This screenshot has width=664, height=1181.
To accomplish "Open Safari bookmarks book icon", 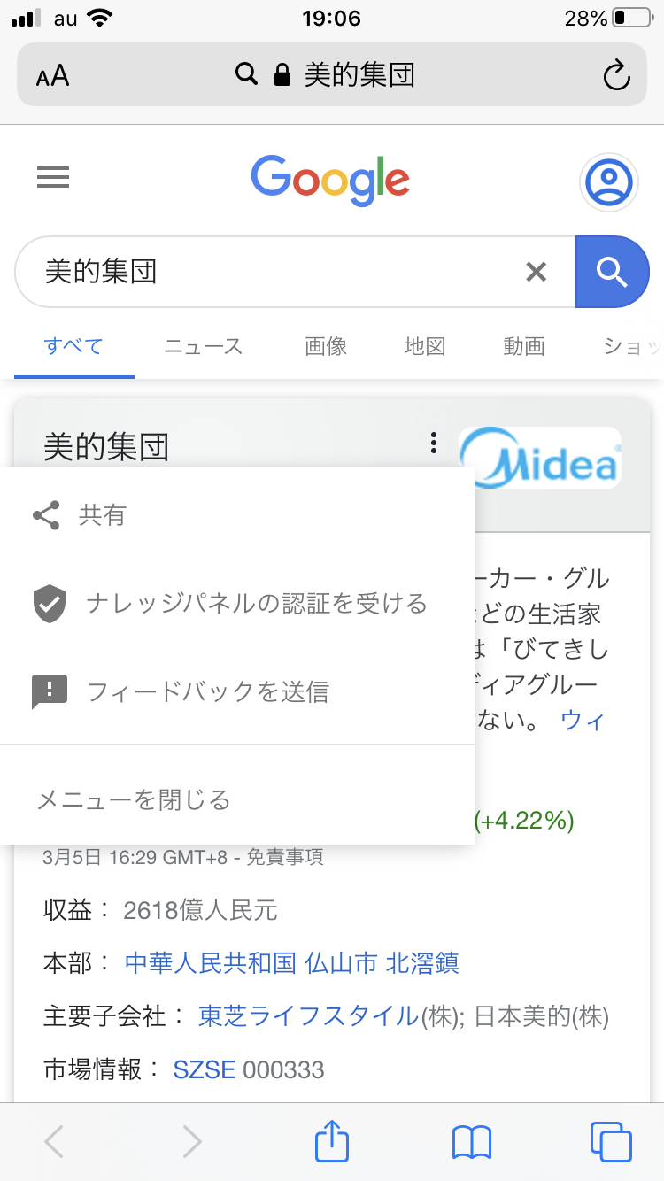I will click(x=471, y=1141).
